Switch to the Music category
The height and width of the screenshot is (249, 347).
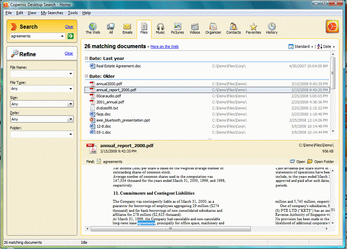[160, 28]
